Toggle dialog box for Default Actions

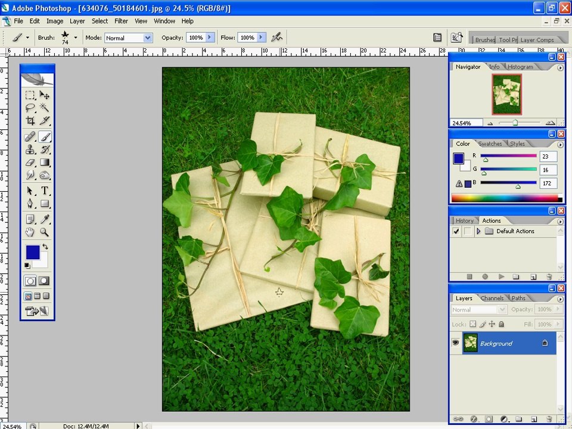467,231
